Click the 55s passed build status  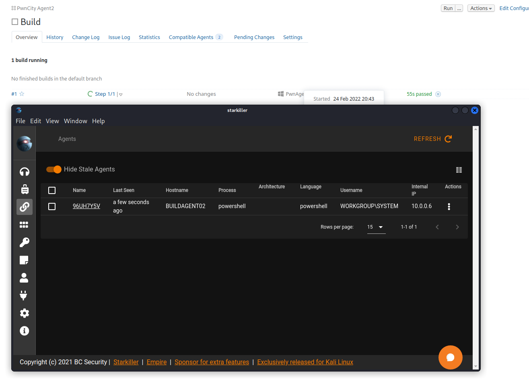tap(419, 94)
